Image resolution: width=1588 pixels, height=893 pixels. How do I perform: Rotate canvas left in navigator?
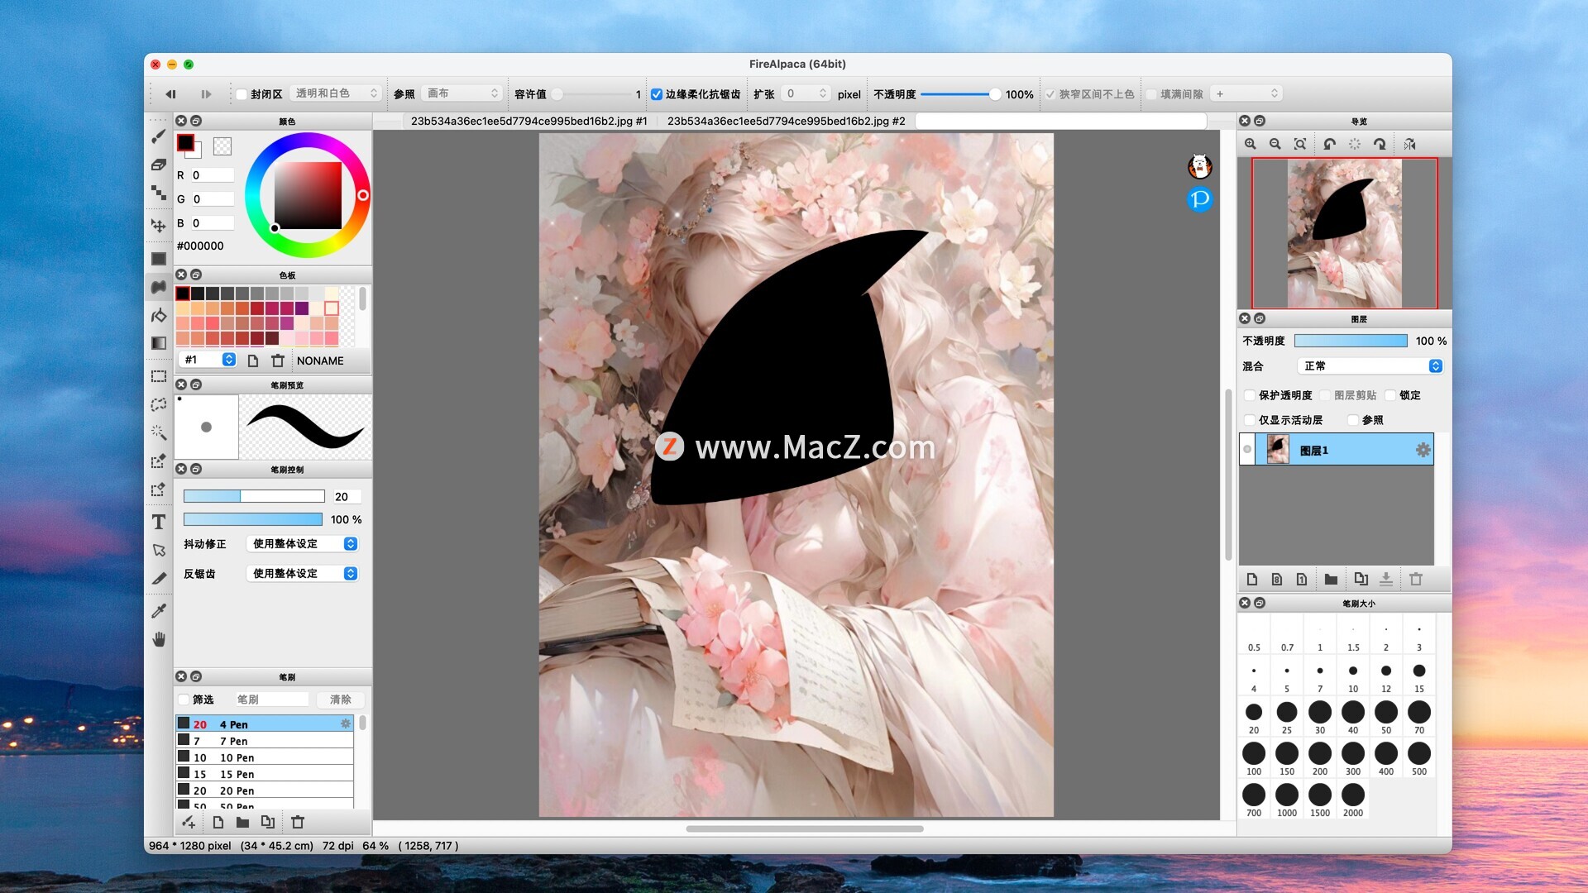coord(1329,144)
